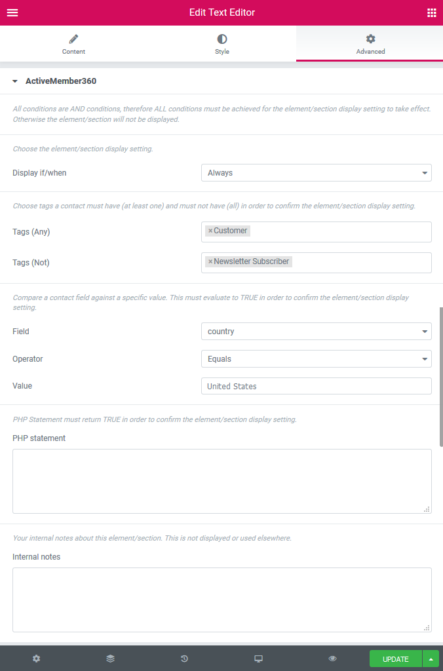Collapse the ActiveMember360 section

[14, 81]
